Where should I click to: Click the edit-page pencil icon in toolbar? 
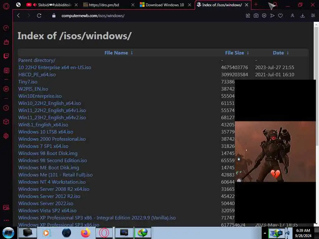(x=248, y=16)
